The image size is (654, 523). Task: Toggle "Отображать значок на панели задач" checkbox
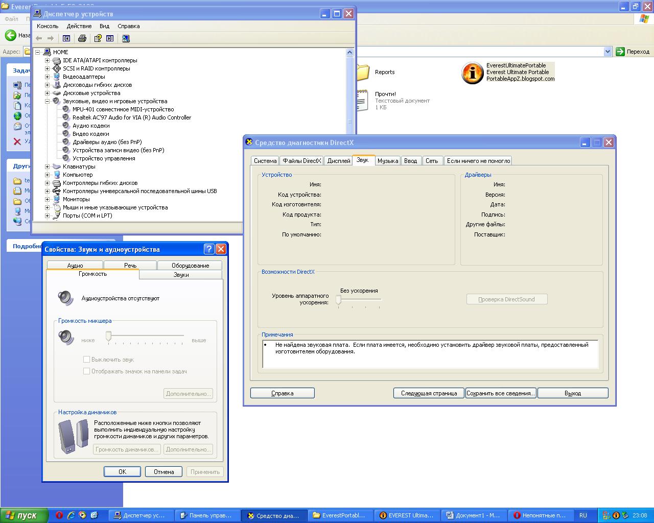87,371
